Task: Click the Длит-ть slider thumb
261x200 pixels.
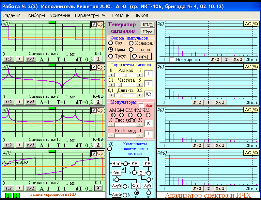Action: point(121,95)
